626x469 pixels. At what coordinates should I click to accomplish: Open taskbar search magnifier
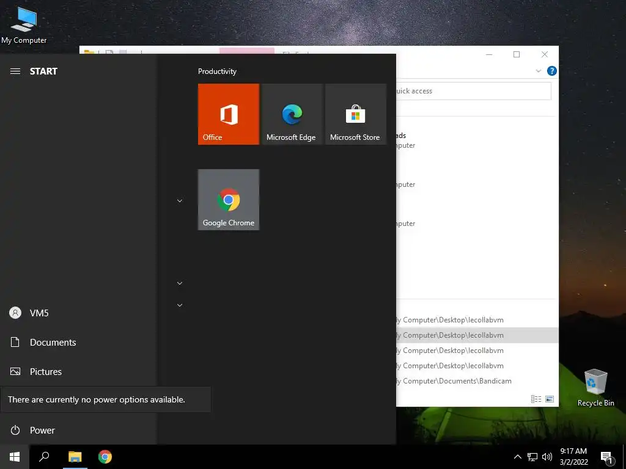click(44, 457)
